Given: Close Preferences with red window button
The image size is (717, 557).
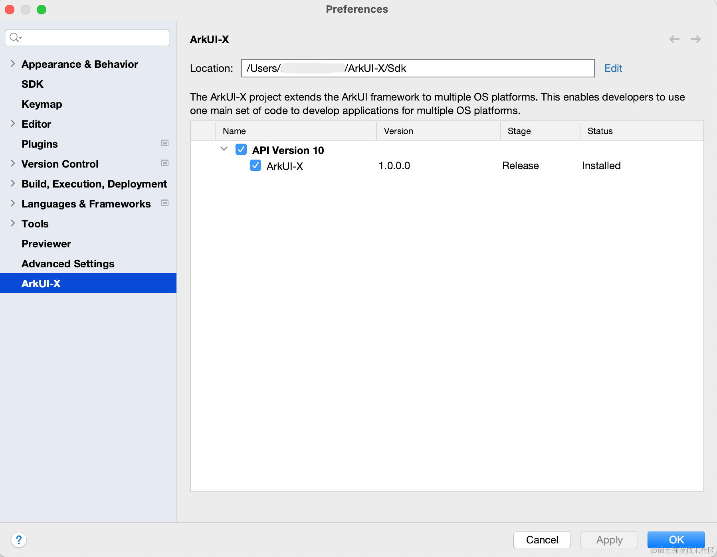Looking at the screenshot, I should tap(10, 10).
